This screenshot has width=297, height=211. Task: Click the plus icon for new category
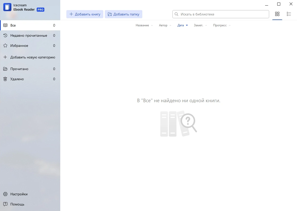(5, 57)
